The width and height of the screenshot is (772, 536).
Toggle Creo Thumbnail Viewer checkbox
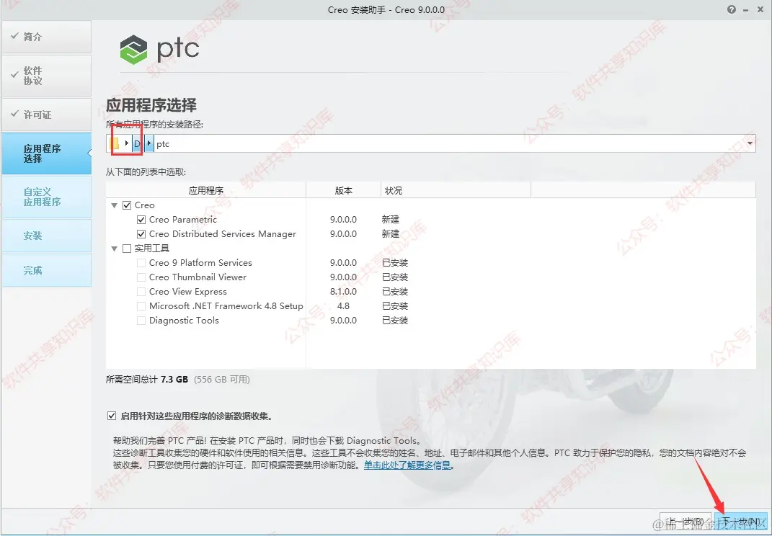point(141,277)
